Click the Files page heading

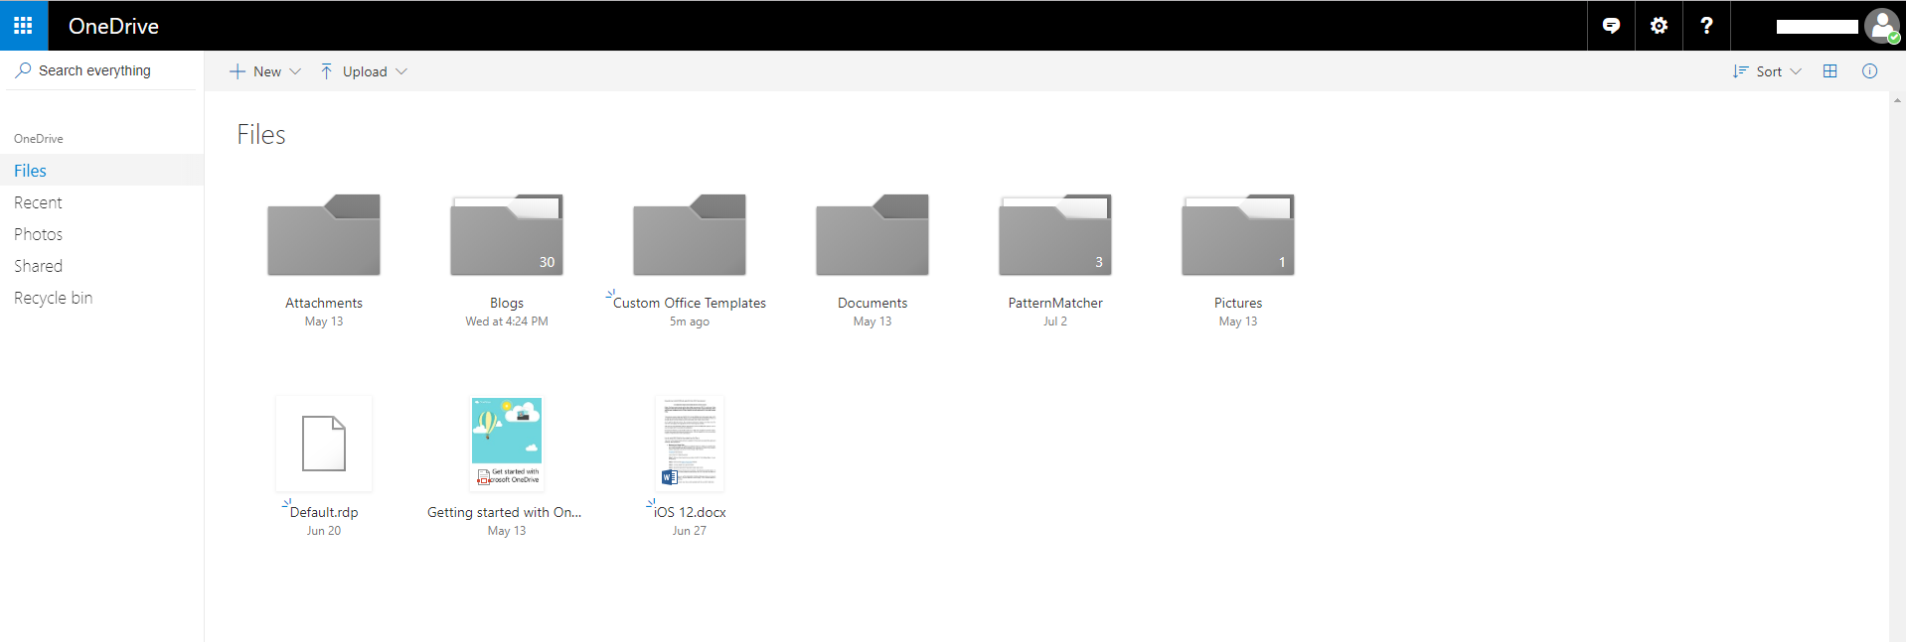pyautogui.click(x=261, y=135)
